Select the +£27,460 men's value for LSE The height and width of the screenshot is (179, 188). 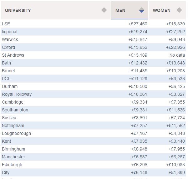[x=138, y=24]
